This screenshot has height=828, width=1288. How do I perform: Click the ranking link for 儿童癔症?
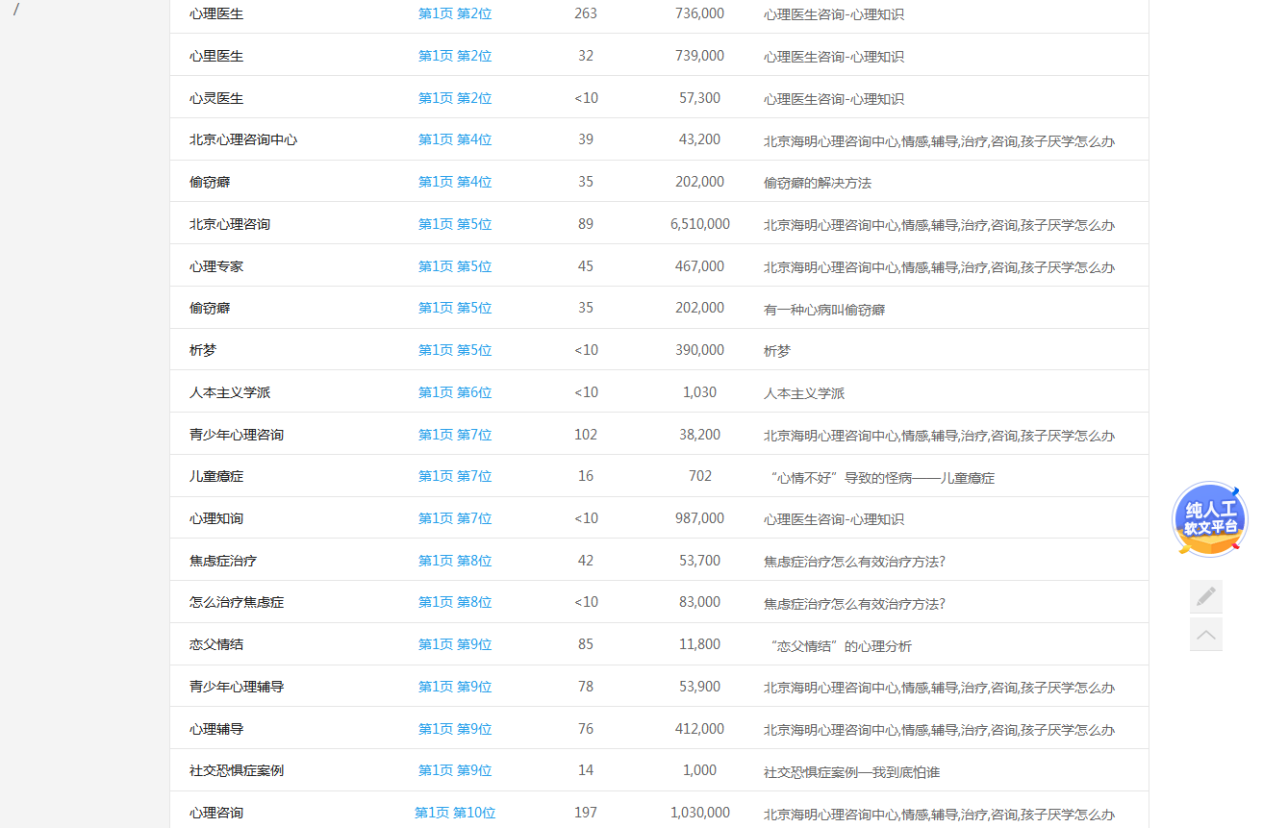454,475
